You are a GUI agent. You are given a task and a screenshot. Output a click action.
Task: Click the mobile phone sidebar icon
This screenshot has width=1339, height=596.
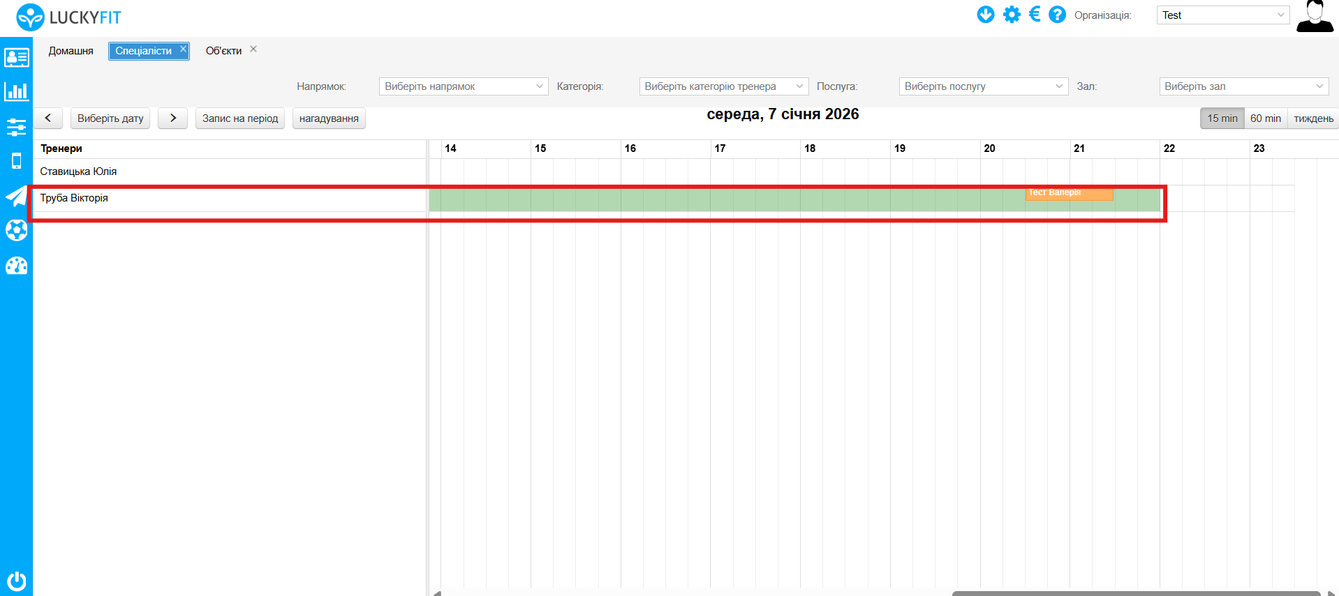pos(16,161)
